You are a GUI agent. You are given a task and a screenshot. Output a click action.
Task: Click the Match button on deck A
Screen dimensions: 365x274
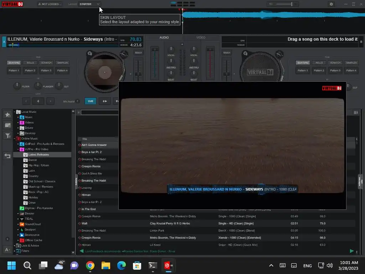click(x=138, y=53)
